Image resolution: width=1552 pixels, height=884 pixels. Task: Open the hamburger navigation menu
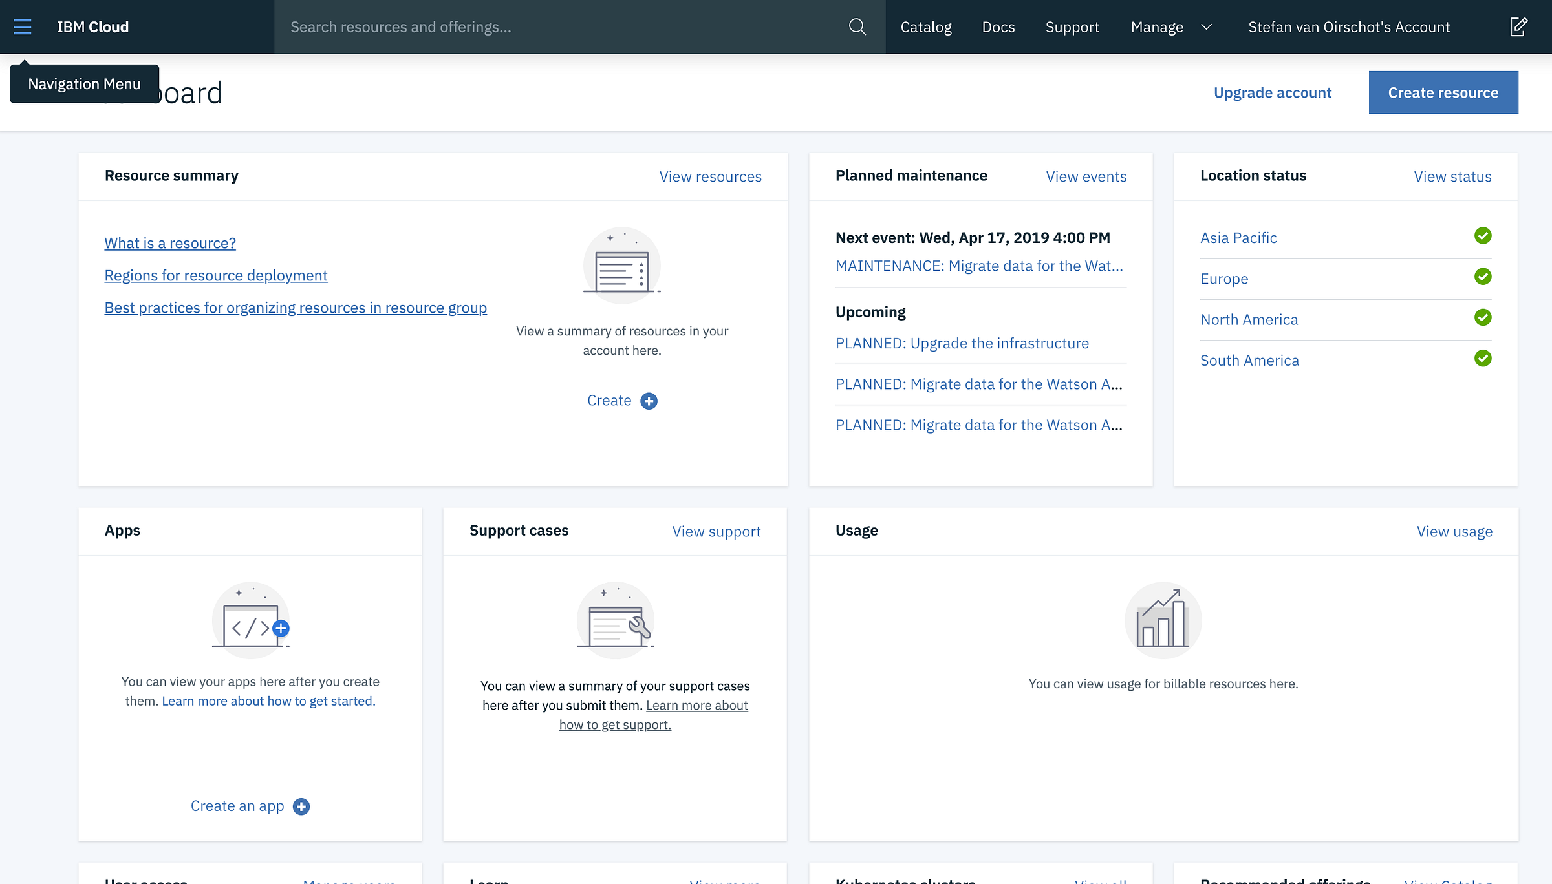point(23,26)
